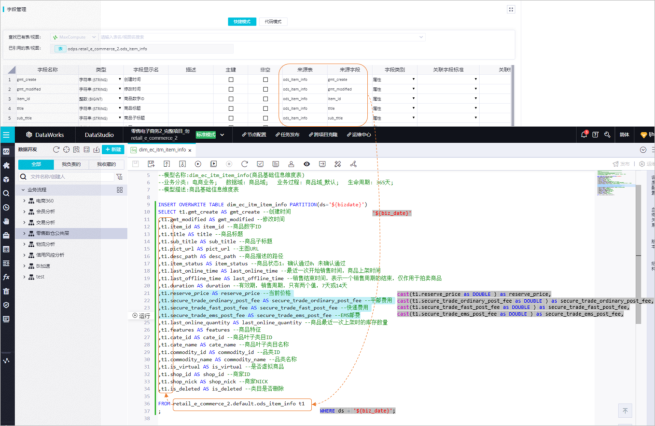This screenshot has width=655, height=426.
Task: Click the 运行 run marker beside line 24
Action: pos(141,316)
